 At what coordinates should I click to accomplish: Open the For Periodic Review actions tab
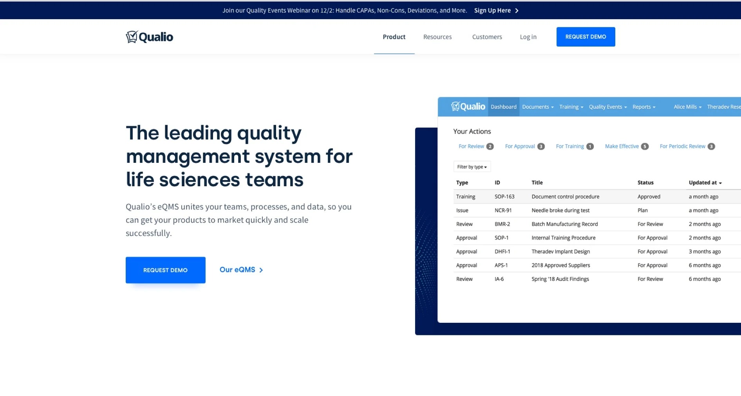682,146
